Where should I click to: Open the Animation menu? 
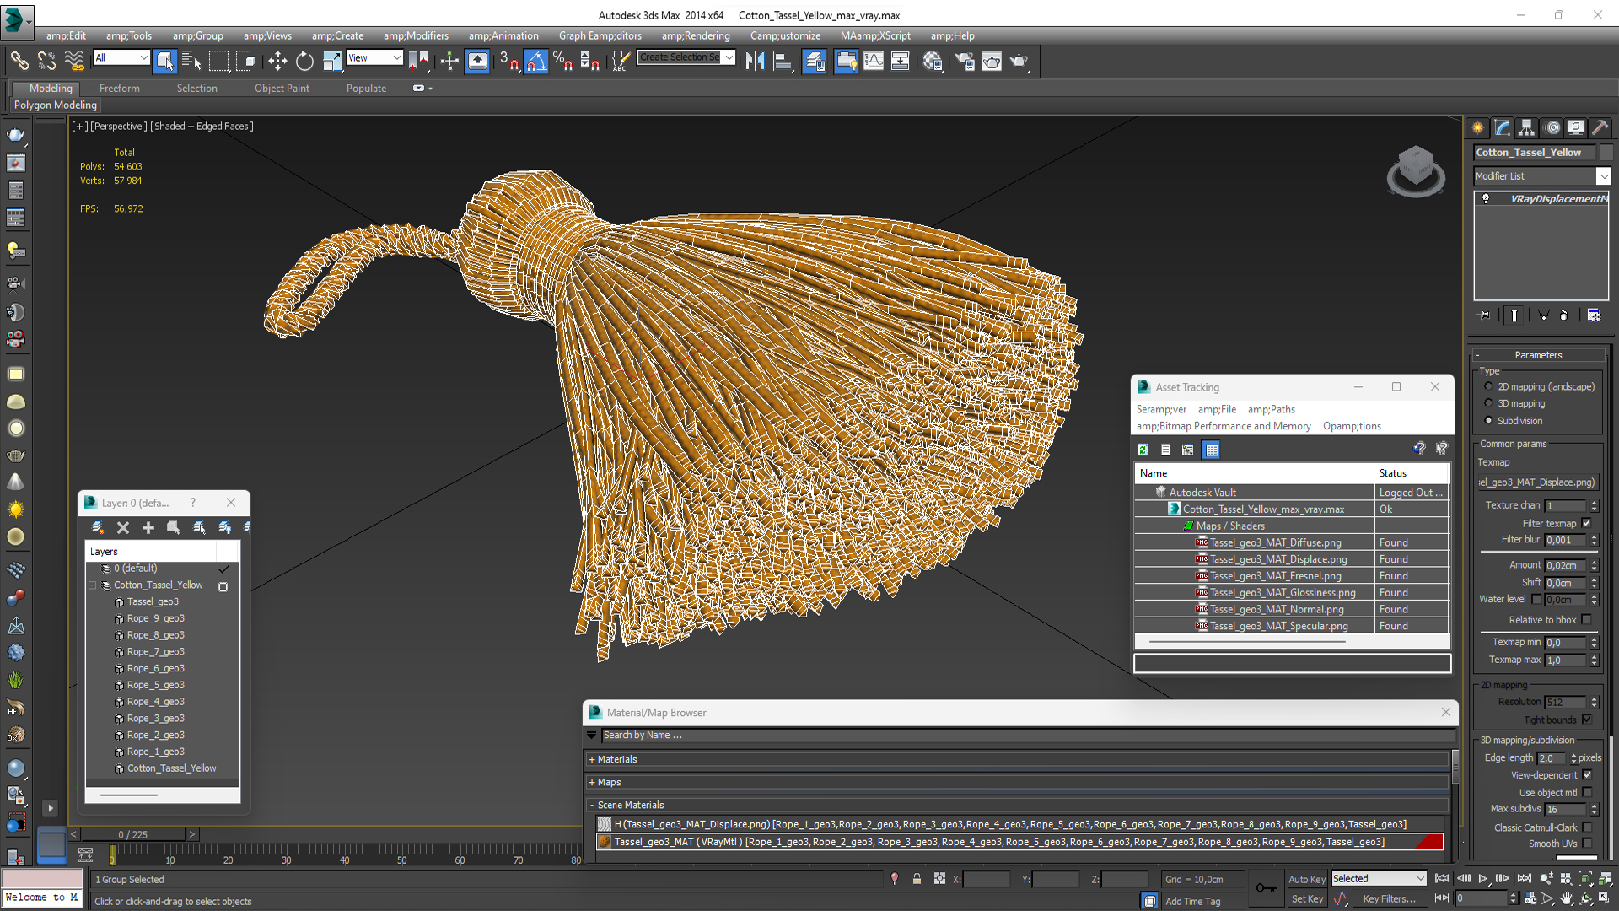(x=503, y=35)
